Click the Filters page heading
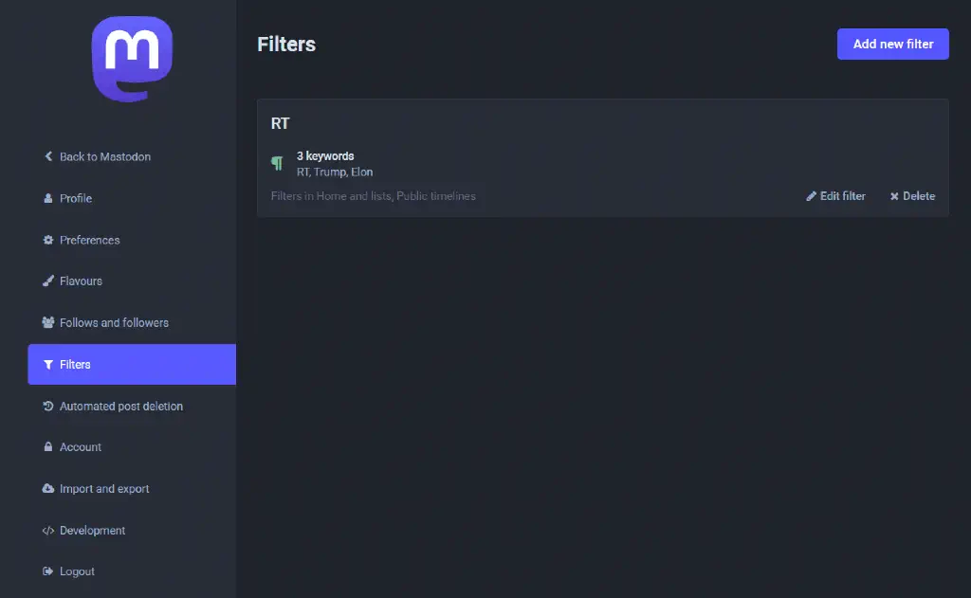Viewport: 971px width, 598px height. click(x=286, y=44)
